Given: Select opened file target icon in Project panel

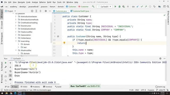Looking at the screenshot, I should [x=32, y=11].
